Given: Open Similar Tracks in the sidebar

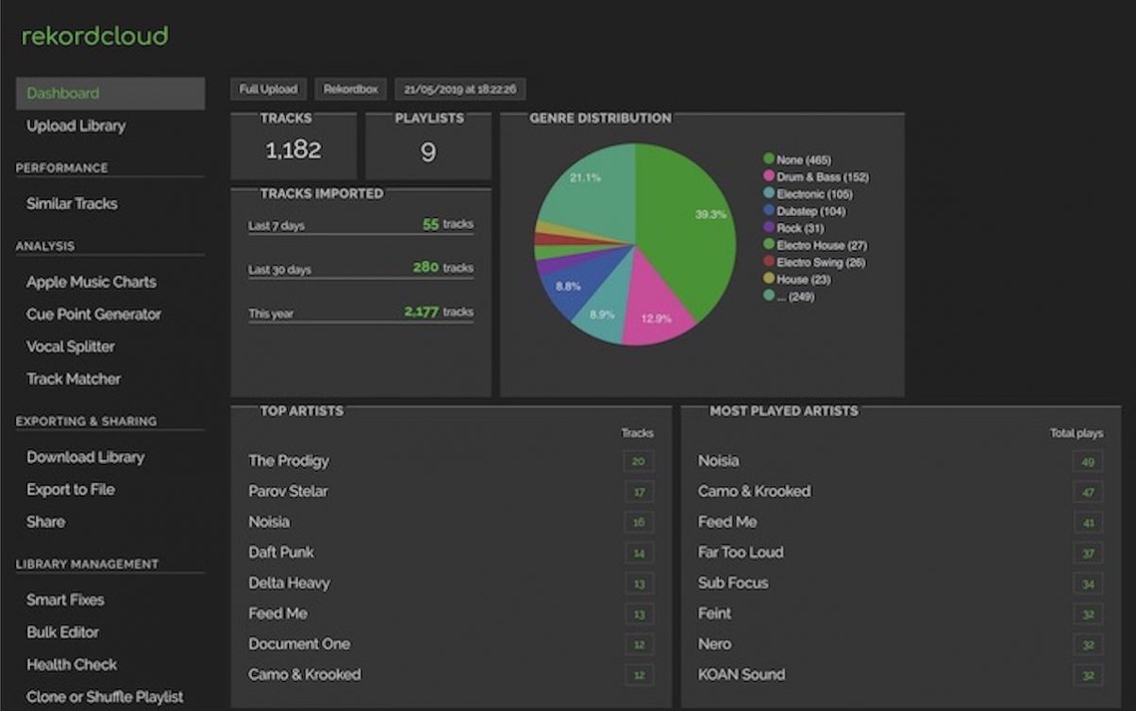Looking at the screenshot, I should (x=72, y=204).
